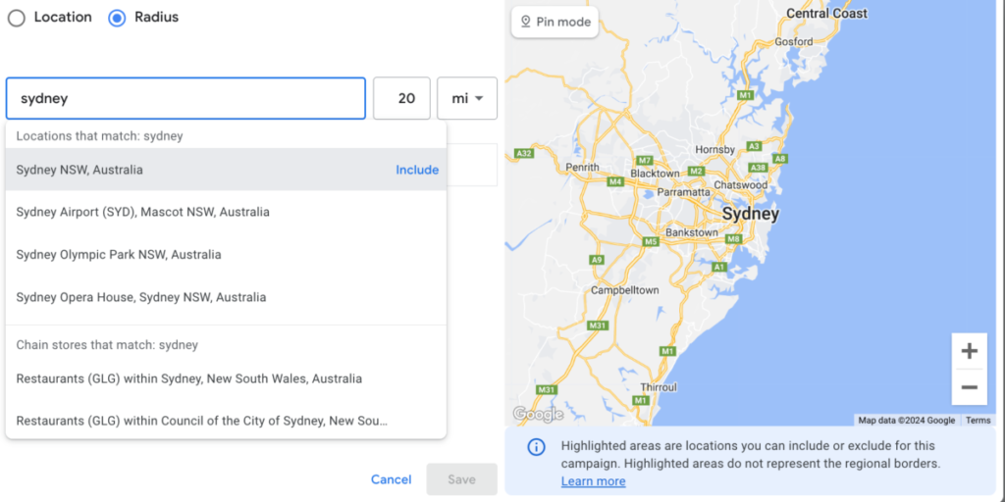Zoom in the map with plus button

[969, 351]
